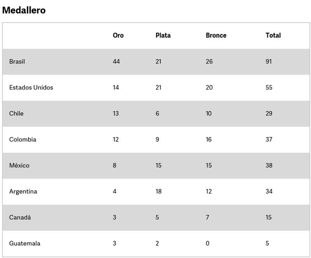Viewport: 311px width, 258px height.
Task: Click Chile's total of 29
Action: (x=269, y=114)
